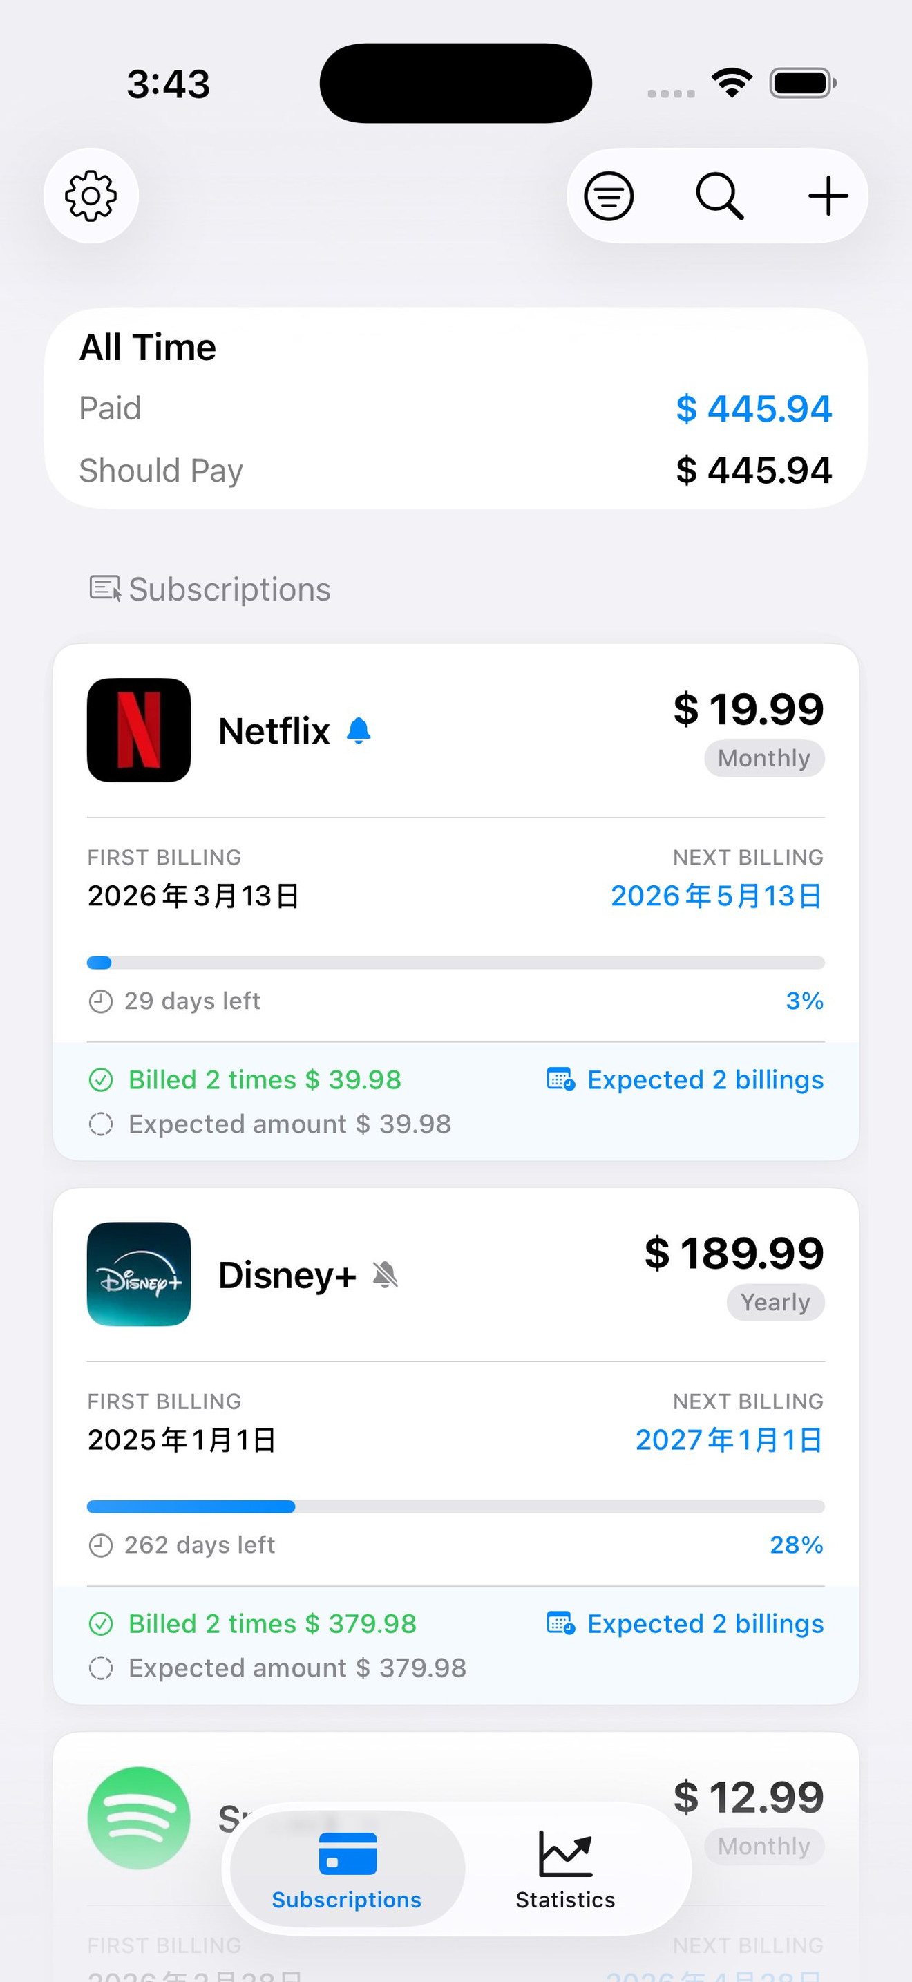Viewport: 912px width, 1982px height.
Task: Tap the Disney+ Yearly billing cycle badge
Action: (x=775, y=1303)
